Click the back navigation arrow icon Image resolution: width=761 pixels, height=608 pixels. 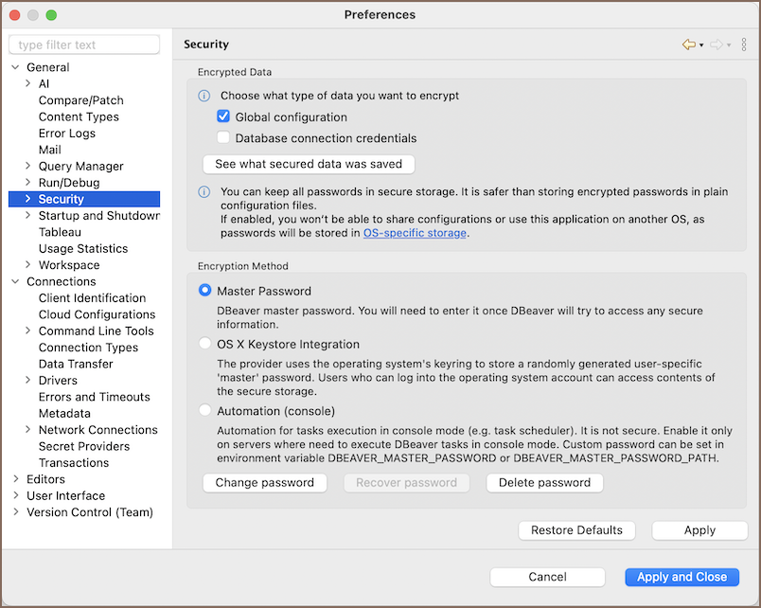pos(688,45)
